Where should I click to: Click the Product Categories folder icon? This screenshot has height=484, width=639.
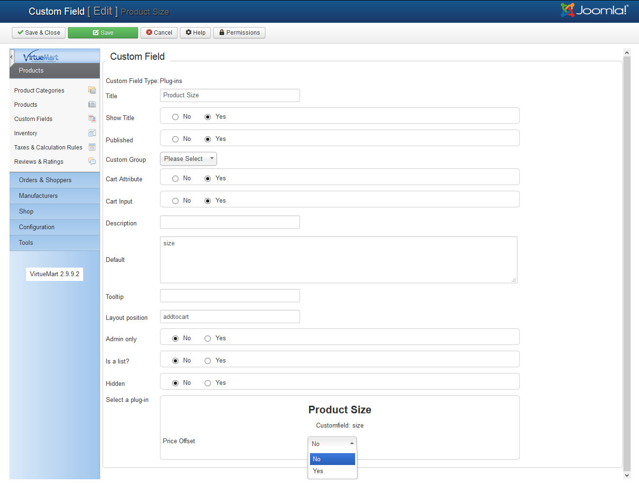[x=92, y=90]
